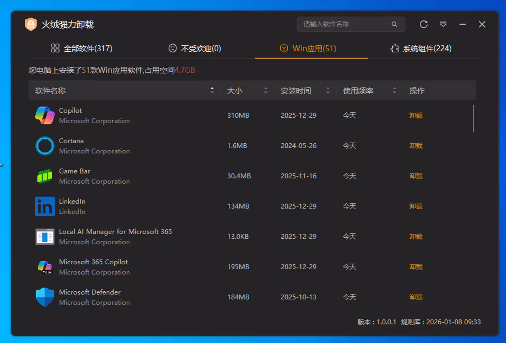Open the filter icon next to refresh
Viewport: 506px width, 343px height.
click(x=443, y=24)
